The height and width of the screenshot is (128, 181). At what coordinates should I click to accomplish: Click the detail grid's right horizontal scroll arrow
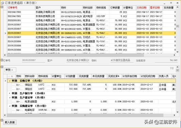[x=174, y=115]
